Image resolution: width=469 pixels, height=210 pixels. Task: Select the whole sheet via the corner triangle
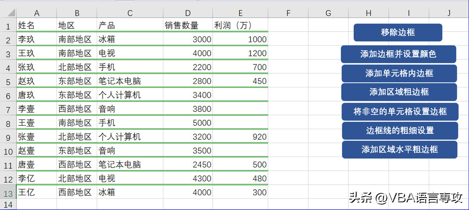point(8,13)
